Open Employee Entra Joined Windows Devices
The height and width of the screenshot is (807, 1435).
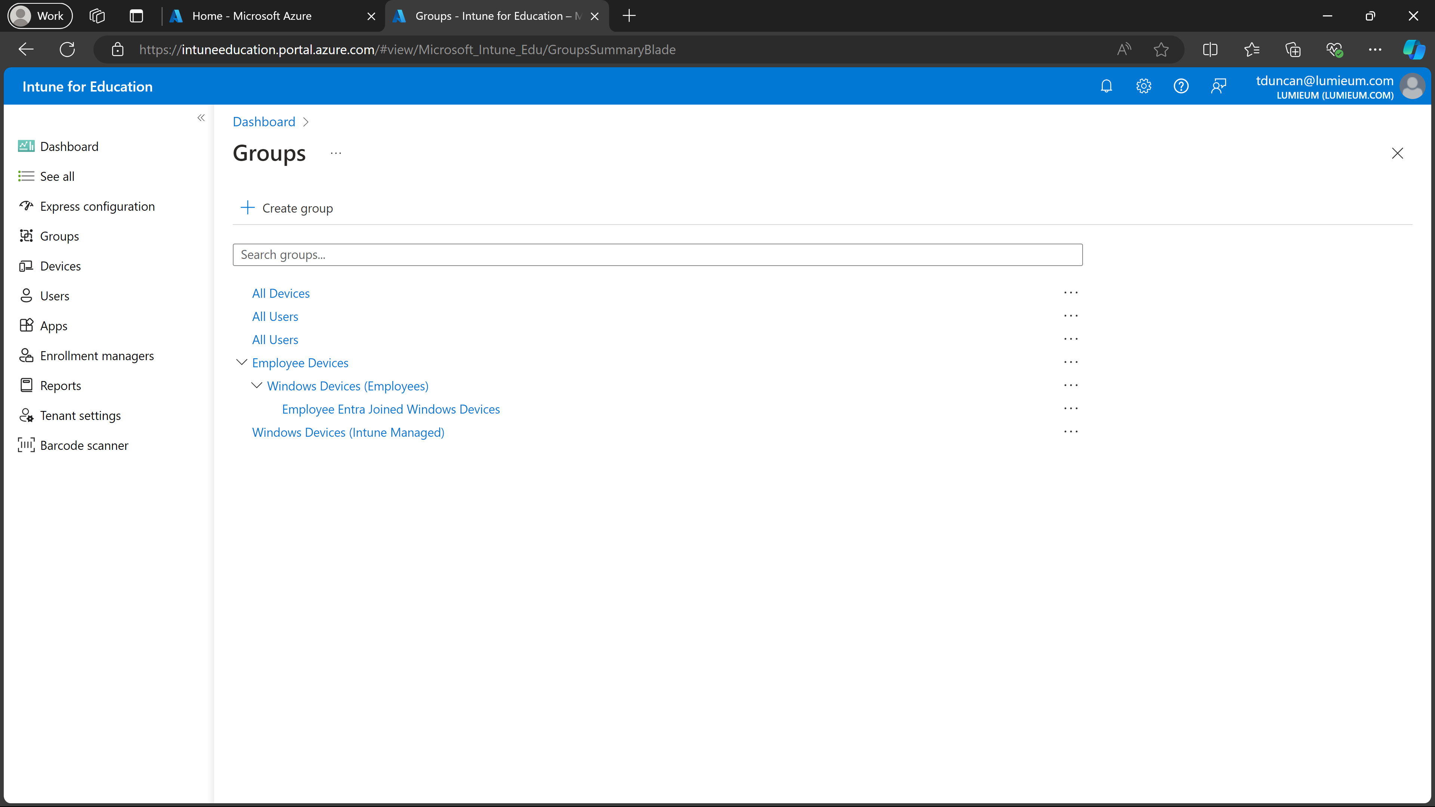coord(391,409)
